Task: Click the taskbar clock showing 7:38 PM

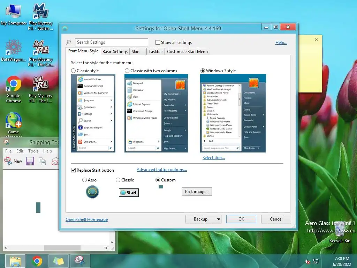Action: click(x=342, y=261)
